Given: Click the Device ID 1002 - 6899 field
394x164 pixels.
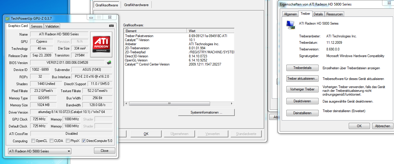Looking at the screenshot, I should click(40, 70).
